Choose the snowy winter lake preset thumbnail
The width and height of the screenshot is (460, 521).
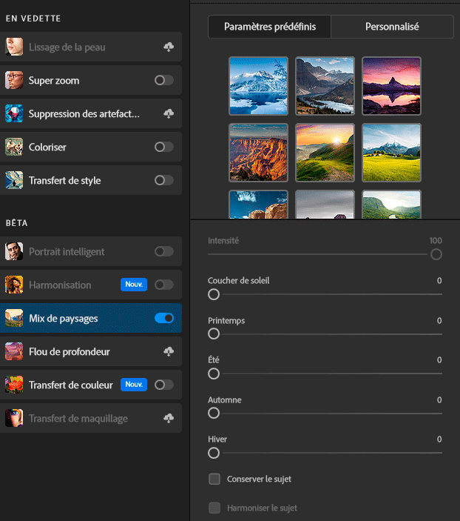coord(258,86)
